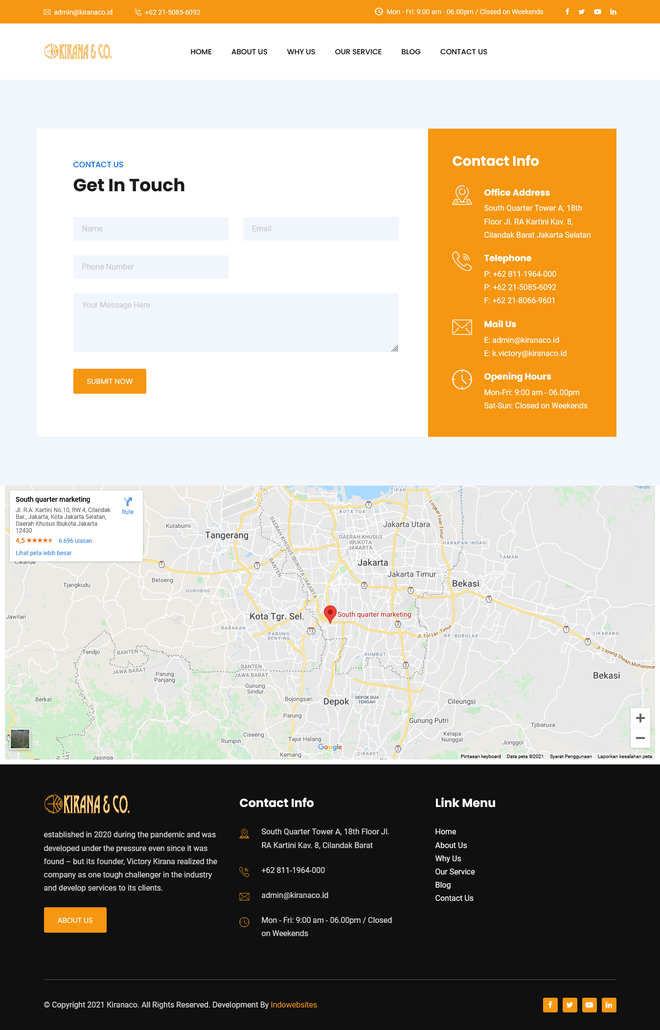Go to HOME in the navigation menu
This screenshot has width=660, height=1030.
[x=201, y=52]
